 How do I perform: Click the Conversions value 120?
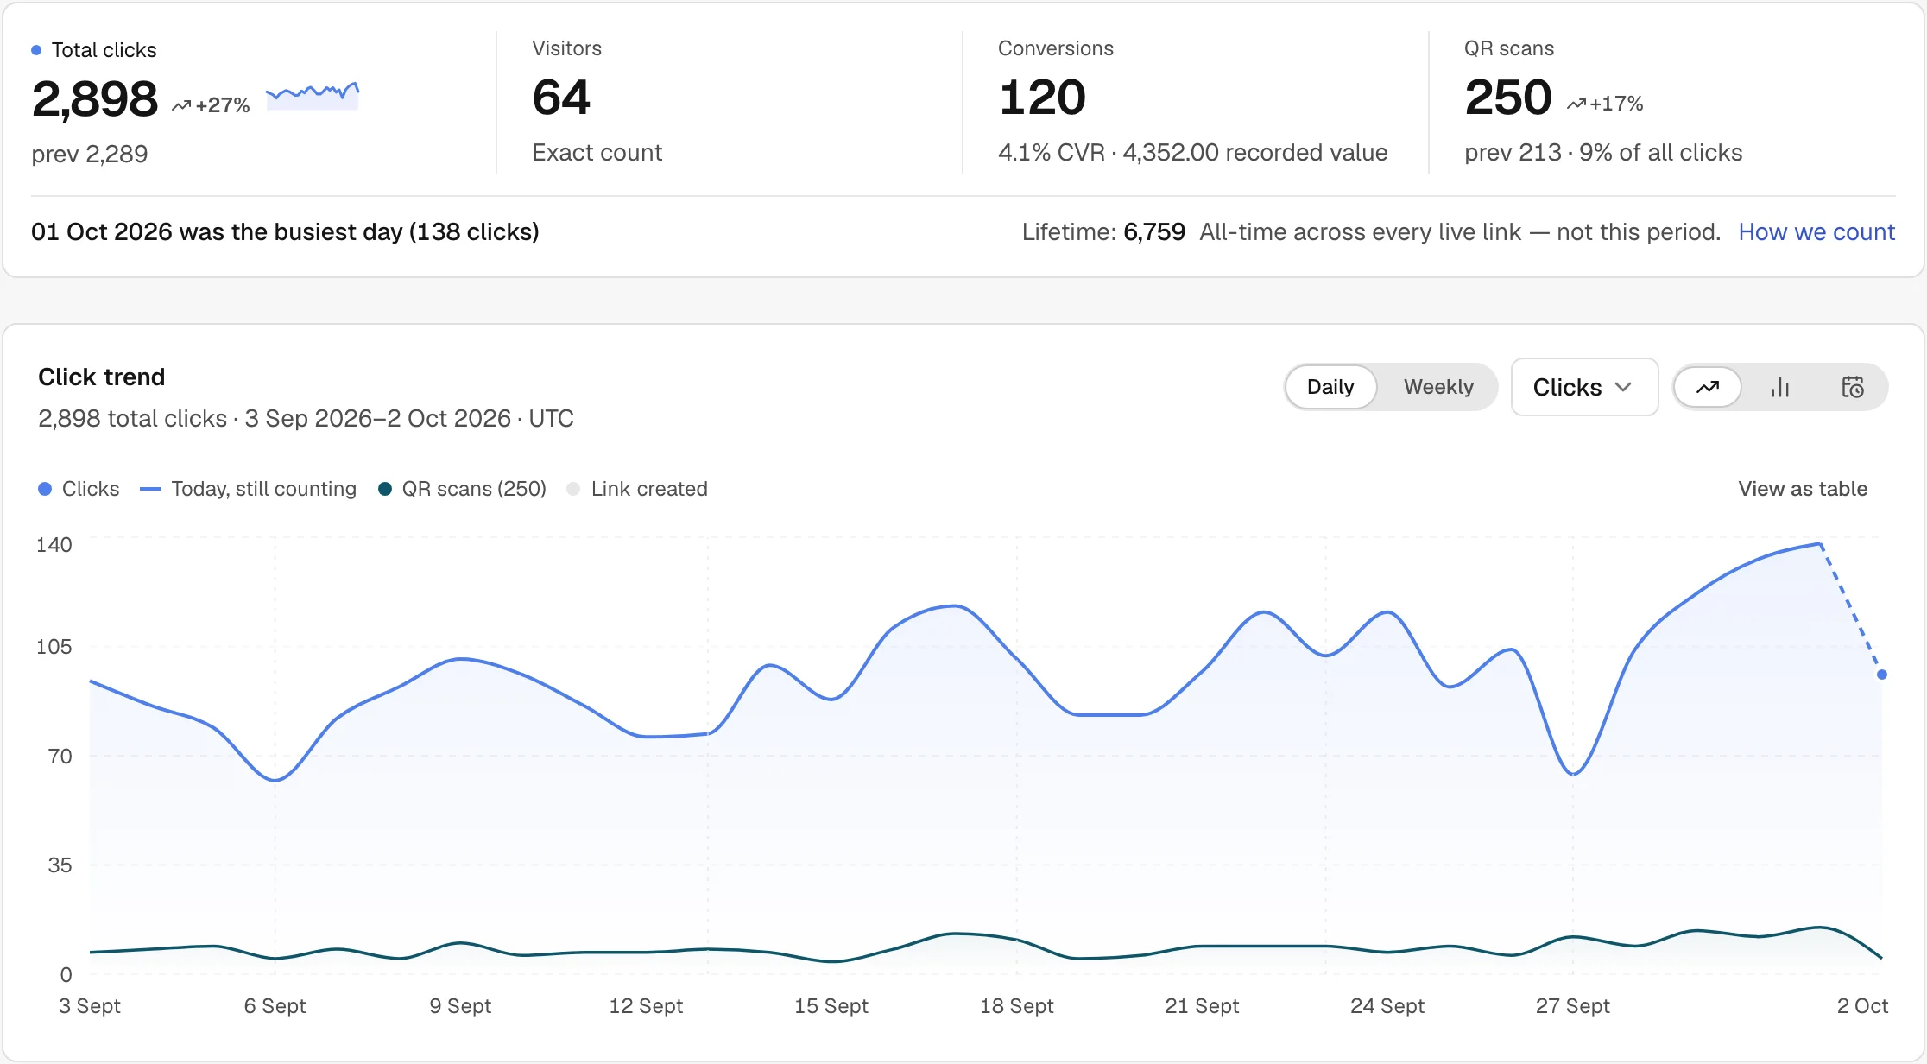coord(1042,97)
